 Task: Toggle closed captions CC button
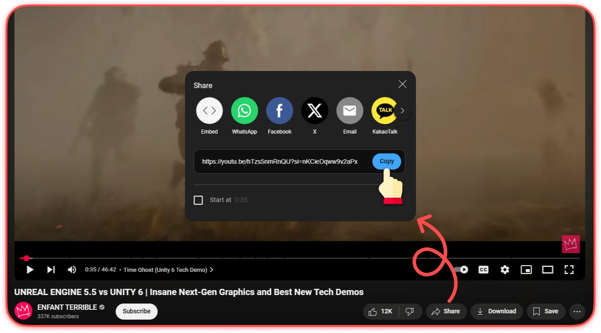coord(483,270)
